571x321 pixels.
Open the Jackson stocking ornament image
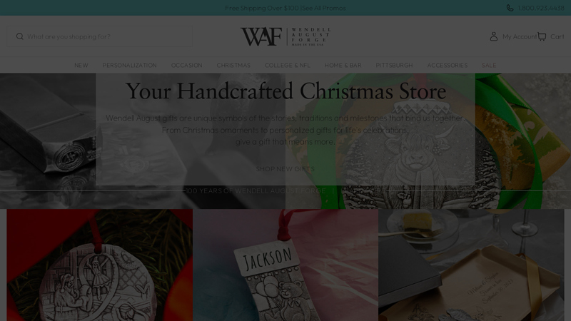(x=285, y=265)
